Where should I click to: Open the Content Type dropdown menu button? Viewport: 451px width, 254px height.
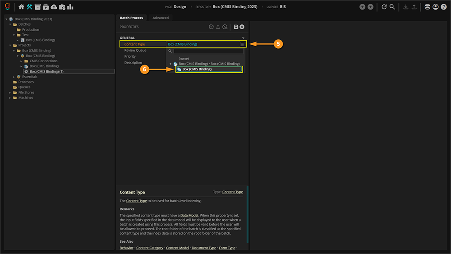(242, 44)
